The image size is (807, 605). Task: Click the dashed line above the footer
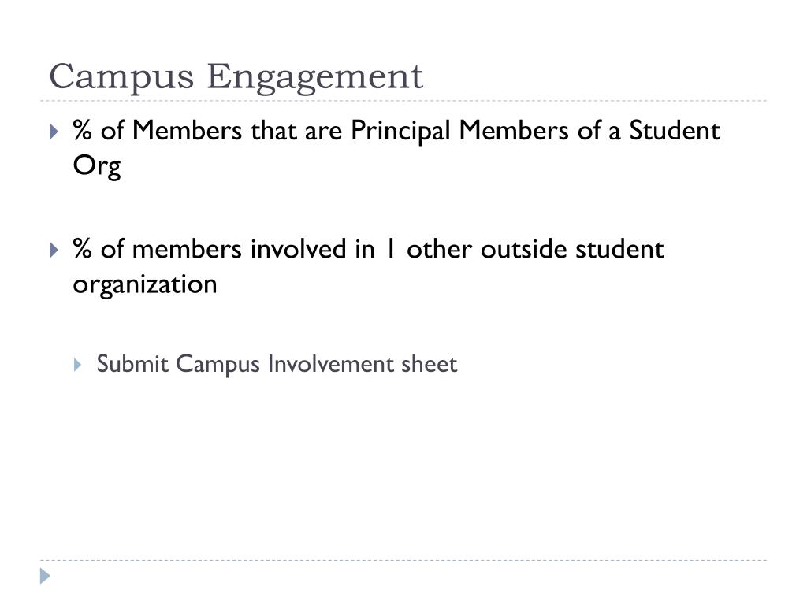(403, 560)
